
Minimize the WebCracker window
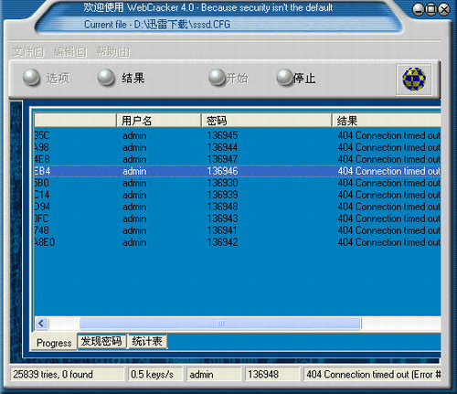coord(419,9)
